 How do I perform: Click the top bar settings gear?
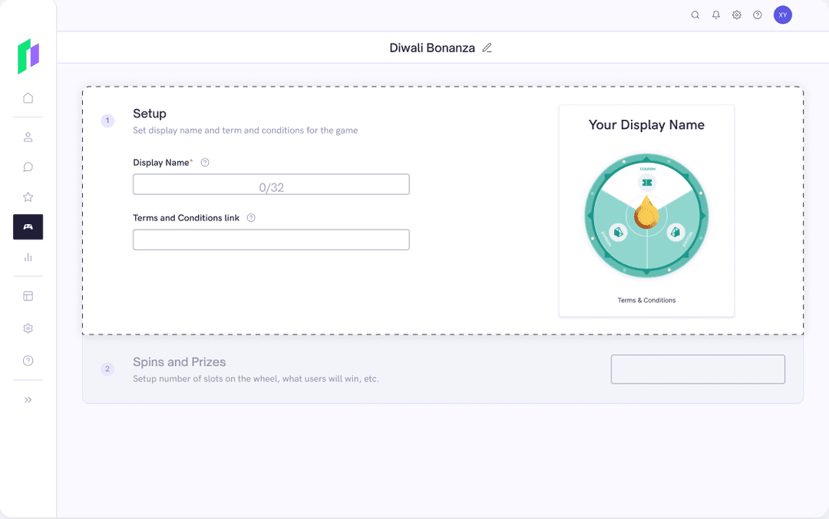(736, 15)
